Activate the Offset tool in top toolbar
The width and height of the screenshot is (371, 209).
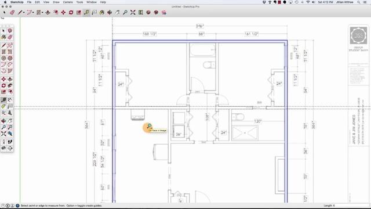click(56, 12)
